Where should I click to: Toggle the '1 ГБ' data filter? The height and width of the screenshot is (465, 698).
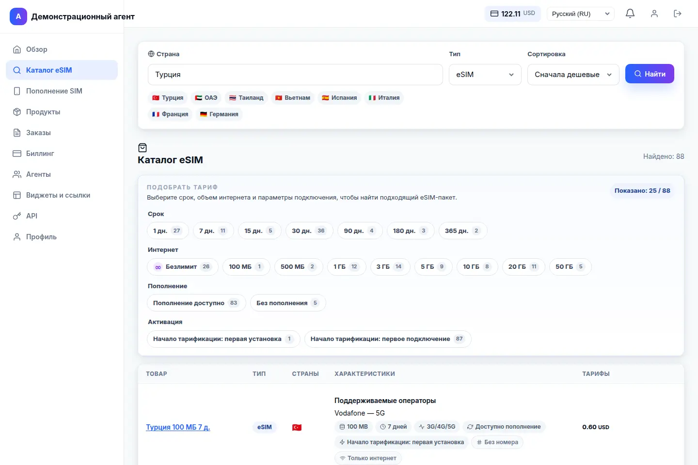[x=346, y=267]
